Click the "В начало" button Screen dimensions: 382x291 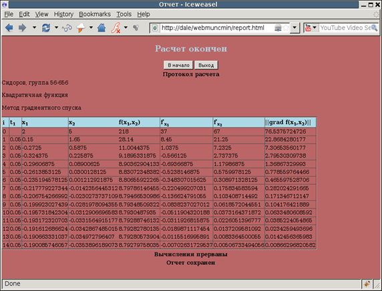178,65
